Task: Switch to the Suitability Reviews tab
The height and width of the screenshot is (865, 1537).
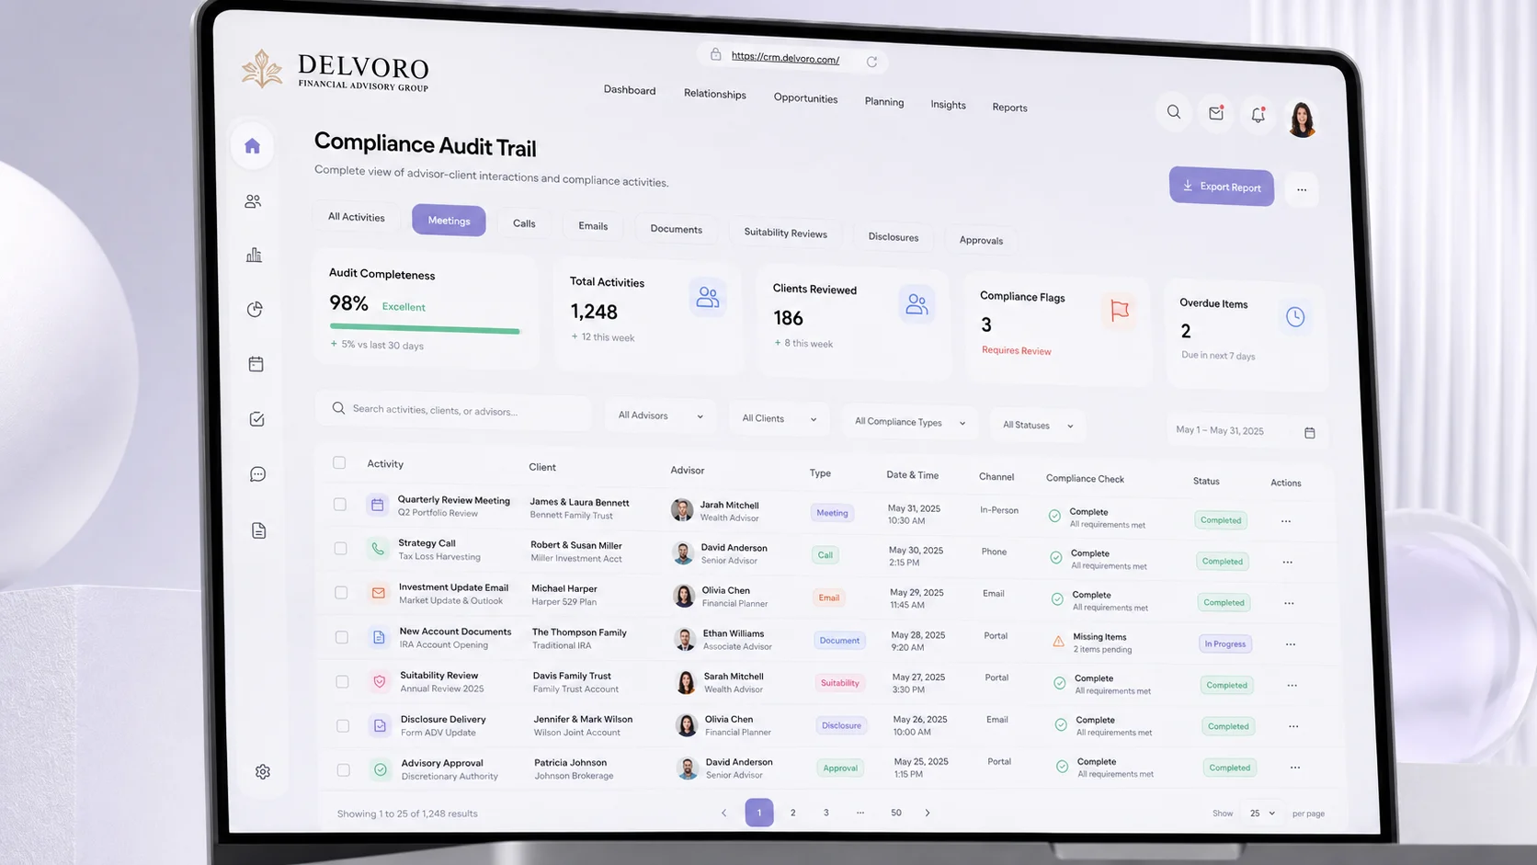Action: pos(785,233)
